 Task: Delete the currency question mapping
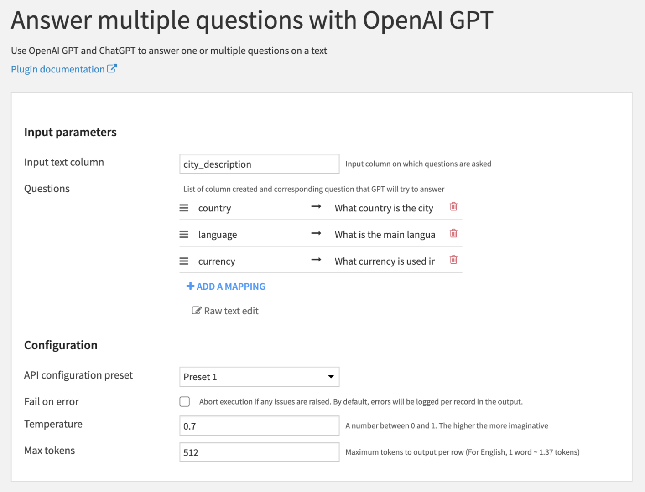[453, 260]
